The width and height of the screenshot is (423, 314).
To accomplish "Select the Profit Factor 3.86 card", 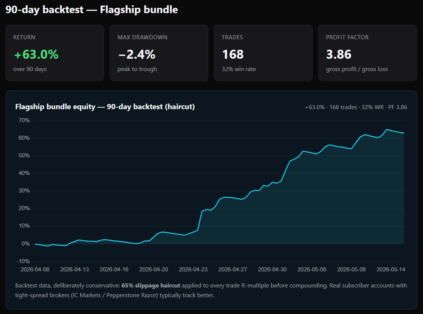I will [x=367, y=53].
